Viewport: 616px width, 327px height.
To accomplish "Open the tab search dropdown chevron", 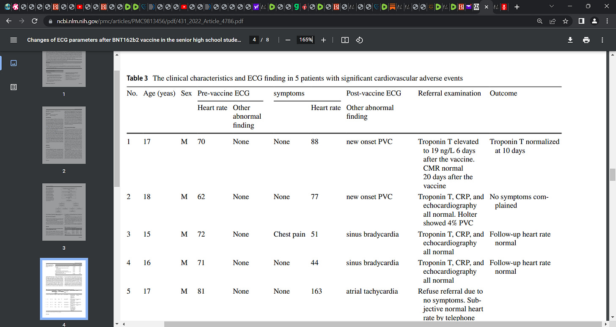I will pos(551,6).
